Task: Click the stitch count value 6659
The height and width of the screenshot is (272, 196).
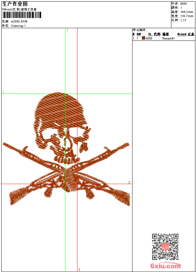Action: [x=183, y=4]
